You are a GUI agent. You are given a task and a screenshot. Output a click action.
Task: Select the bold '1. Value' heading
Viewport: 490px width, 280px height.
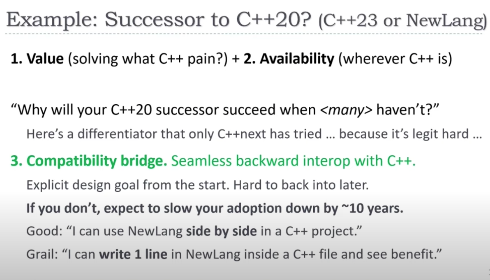37,58
